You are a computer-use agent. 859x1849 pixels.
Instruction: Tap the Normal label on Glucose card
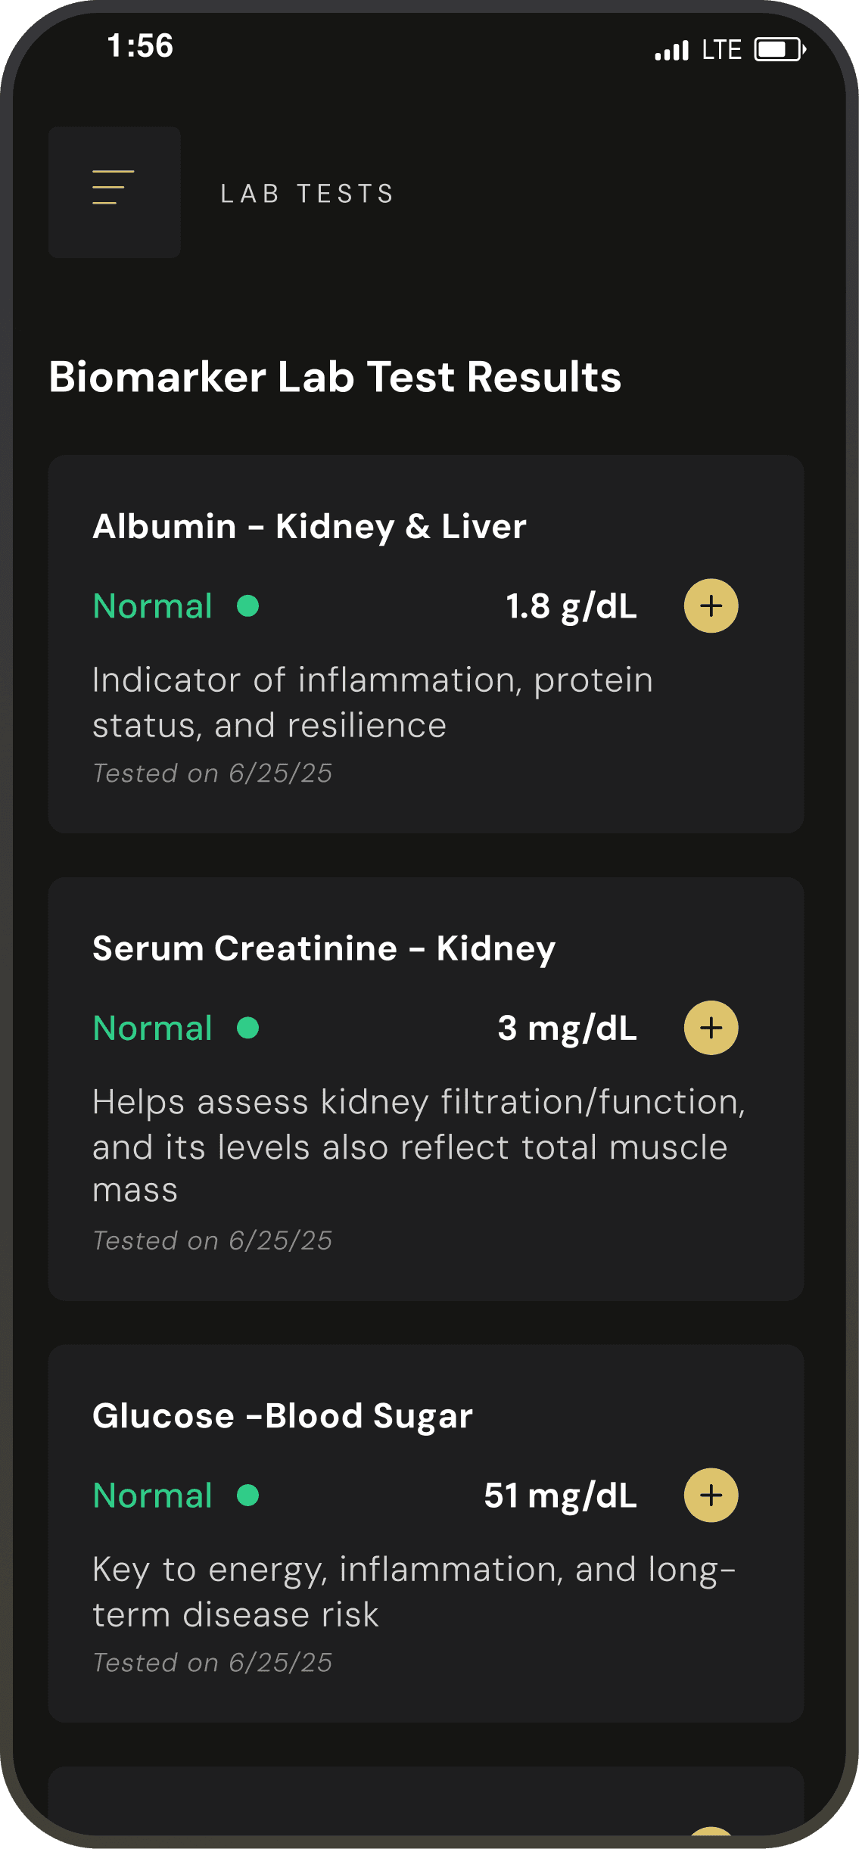click(x=152, y=1496)
